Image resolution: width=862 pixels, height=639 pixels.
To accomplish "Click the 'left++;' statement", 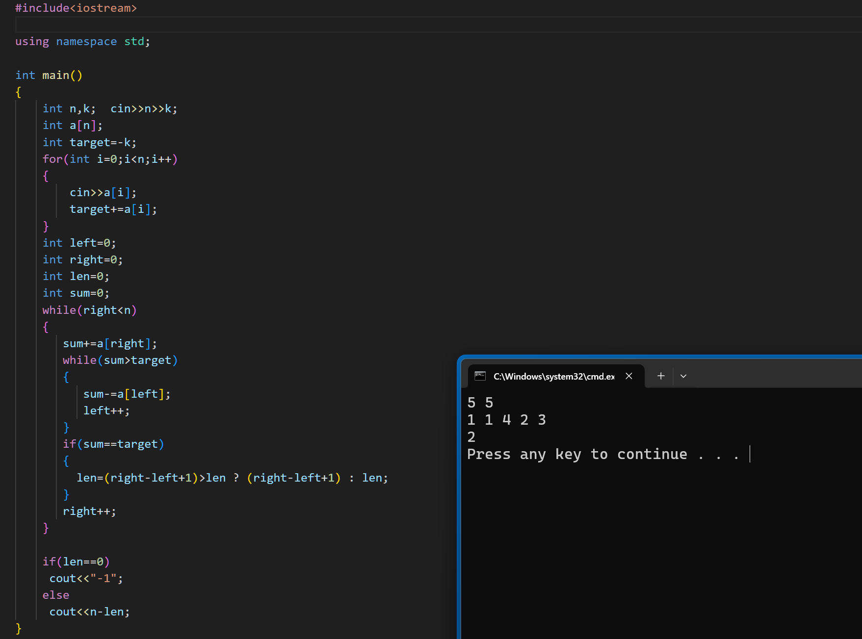I will 106,410.
